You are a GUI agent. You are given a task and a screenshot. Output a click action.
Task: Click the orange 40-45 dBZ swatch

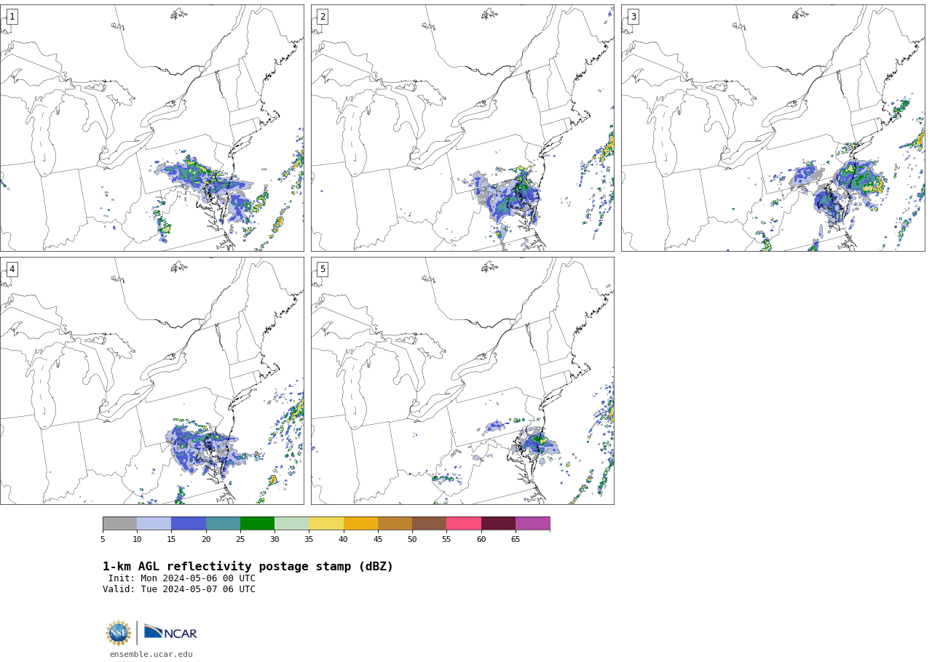pyautogui.click(x=360, y=524)
